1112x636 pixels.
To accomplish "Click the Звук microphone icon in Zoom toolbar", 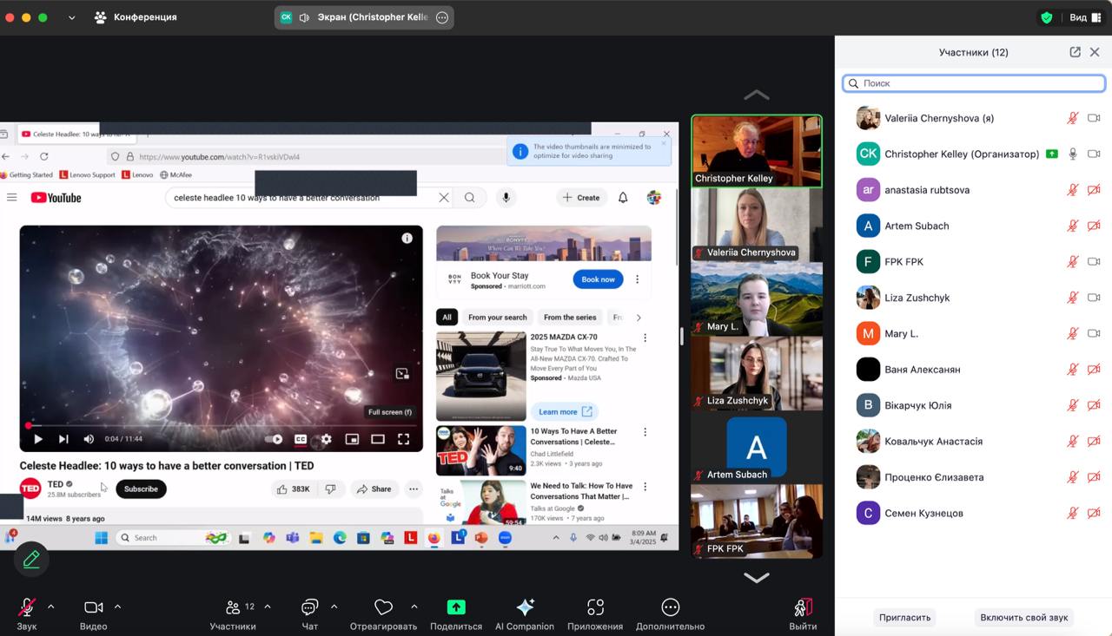I will (27, 607).
